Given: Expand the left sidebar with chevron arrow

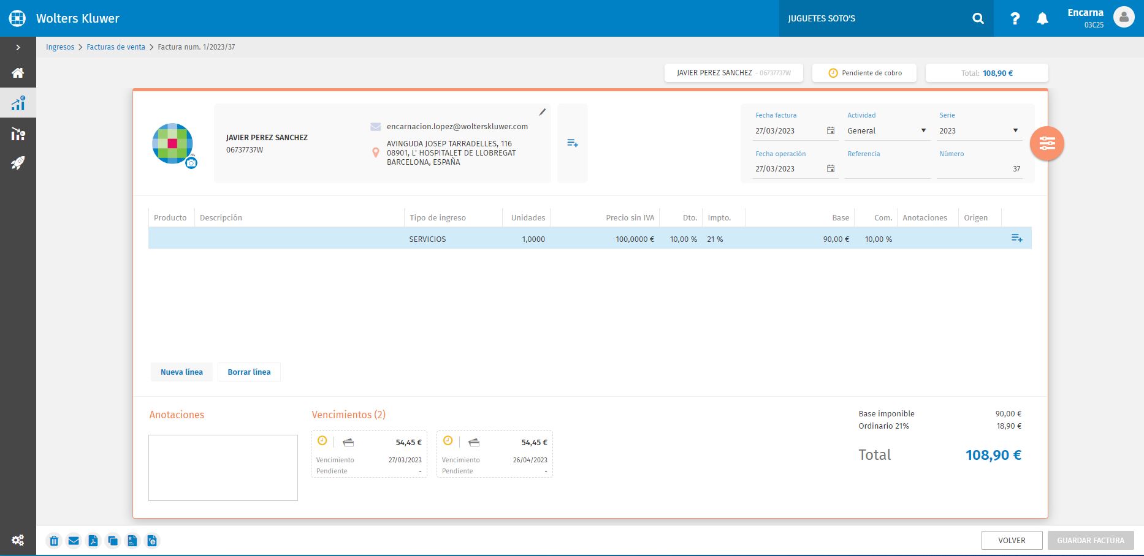Looking at the screenshot, I should [18, 47].
